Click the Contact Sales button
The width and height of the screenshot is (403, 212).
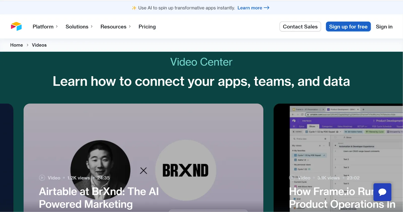(300, 27)
